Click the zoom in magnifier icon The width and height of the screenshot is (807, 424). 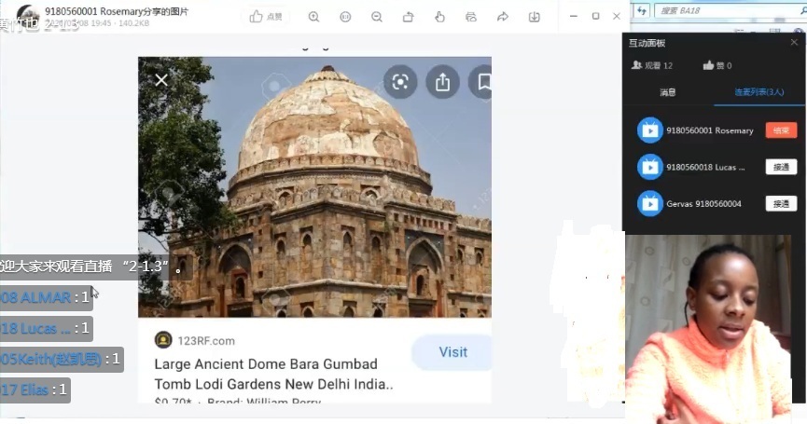tap(313, 17)
